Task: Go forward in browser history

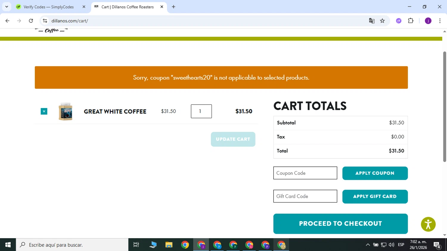Action: [x=19, y=21]
